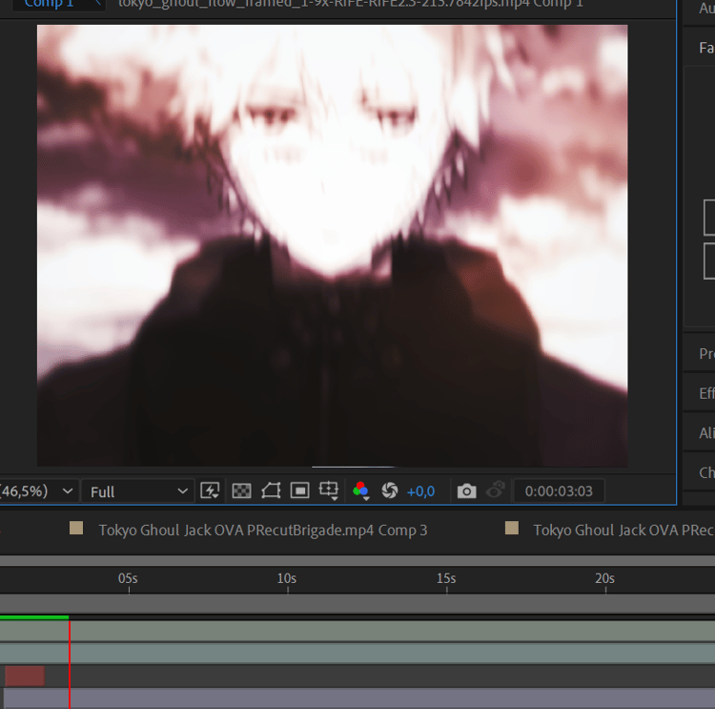Toggle Transparency Grid checkerboard icon

tap(241, 491)
